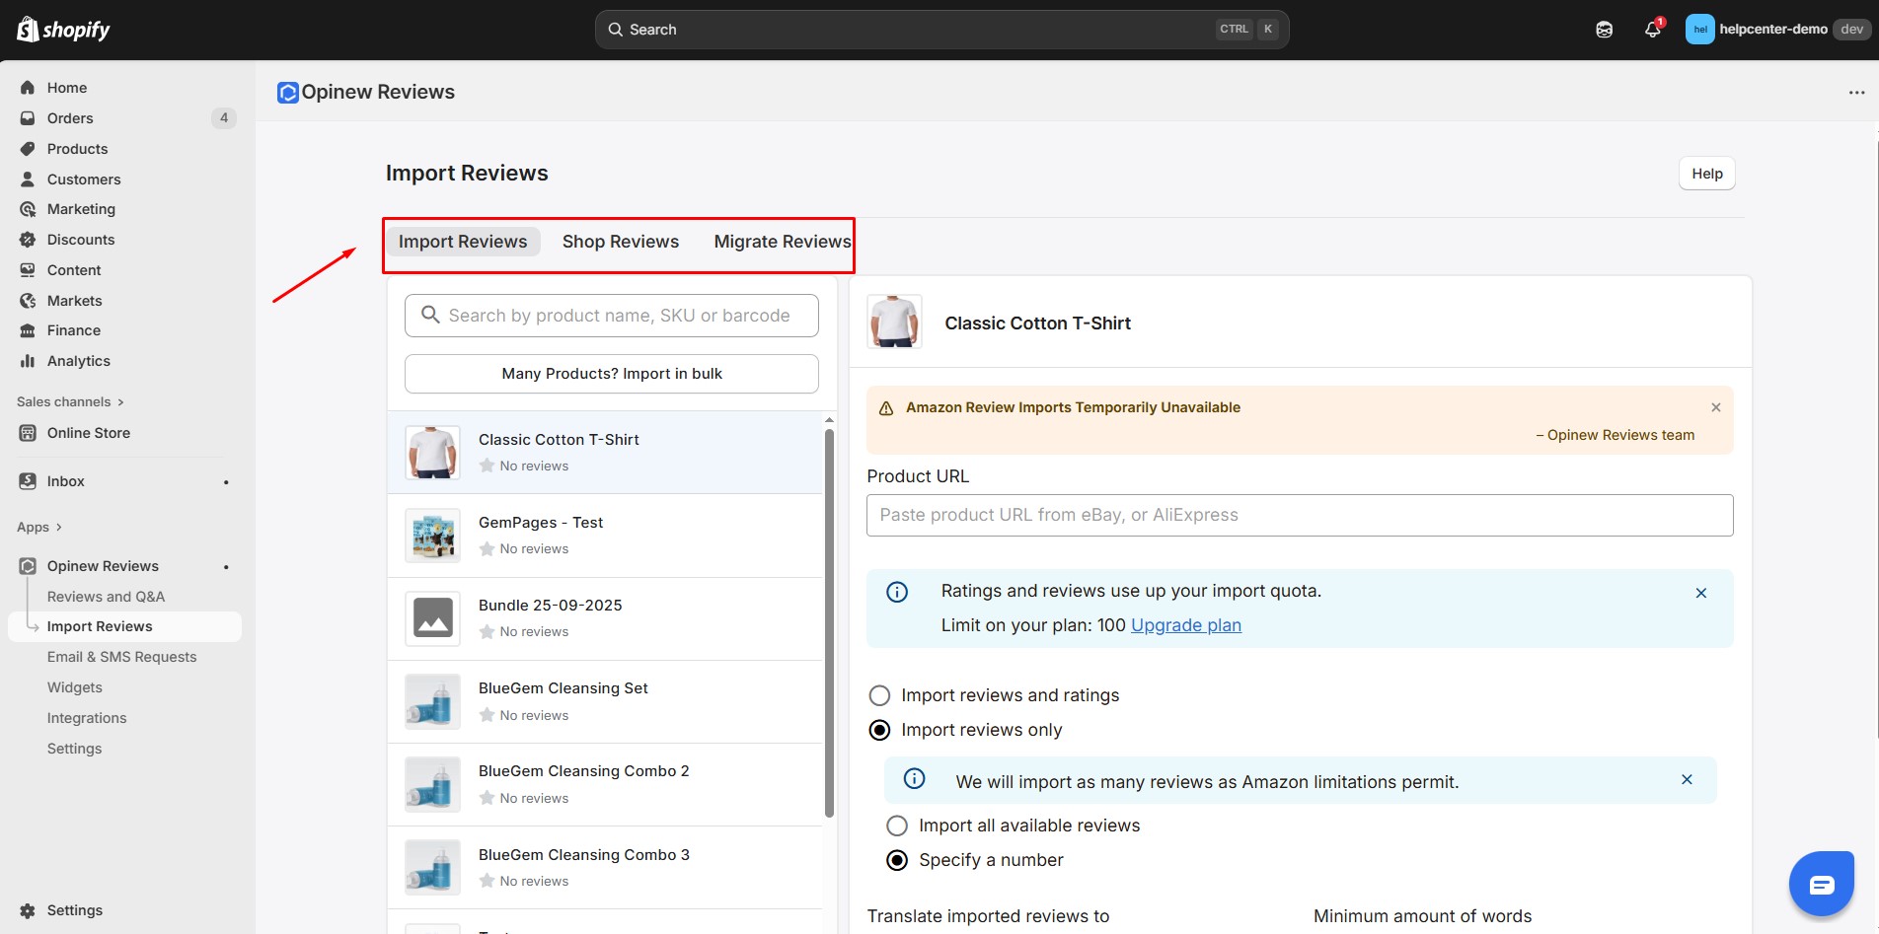This screenshot has height=934, width=1879.
Task: Switch to the Migrate Reviews tab
Action: [782, 242]
